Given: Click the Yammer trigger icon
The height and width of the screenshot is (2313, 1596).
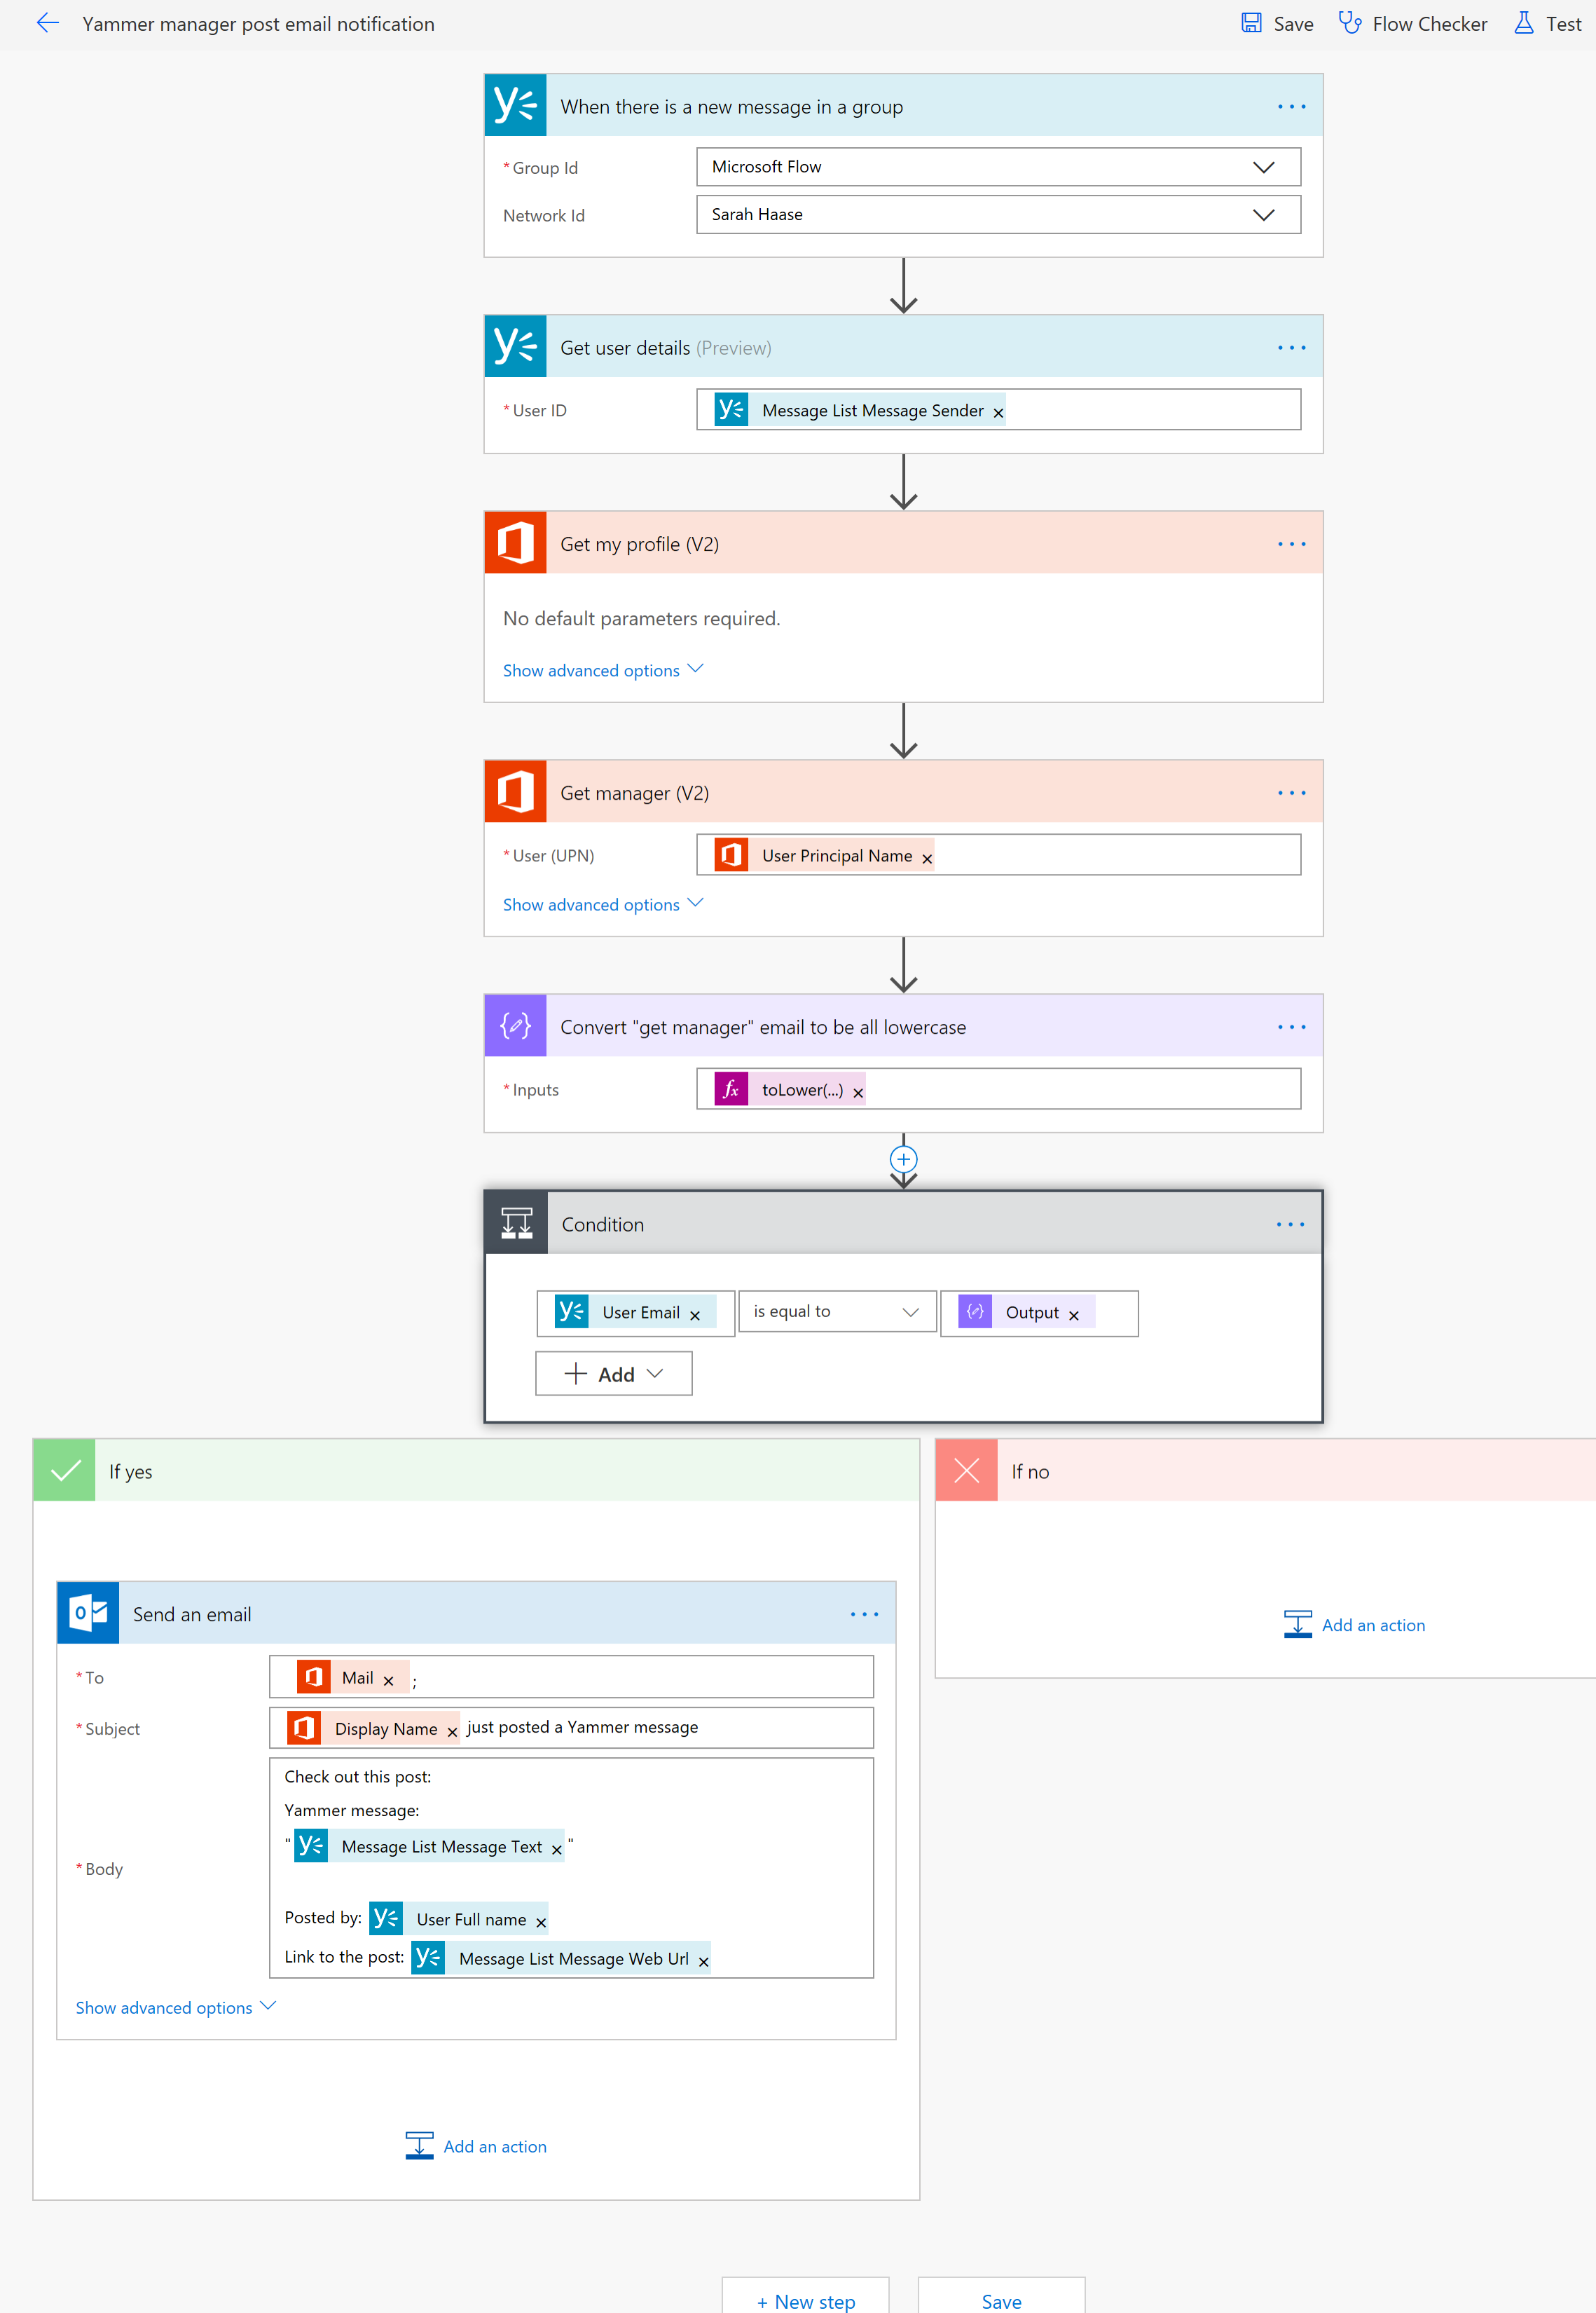Looking at the screenshot, I should (x=514, y=105).
